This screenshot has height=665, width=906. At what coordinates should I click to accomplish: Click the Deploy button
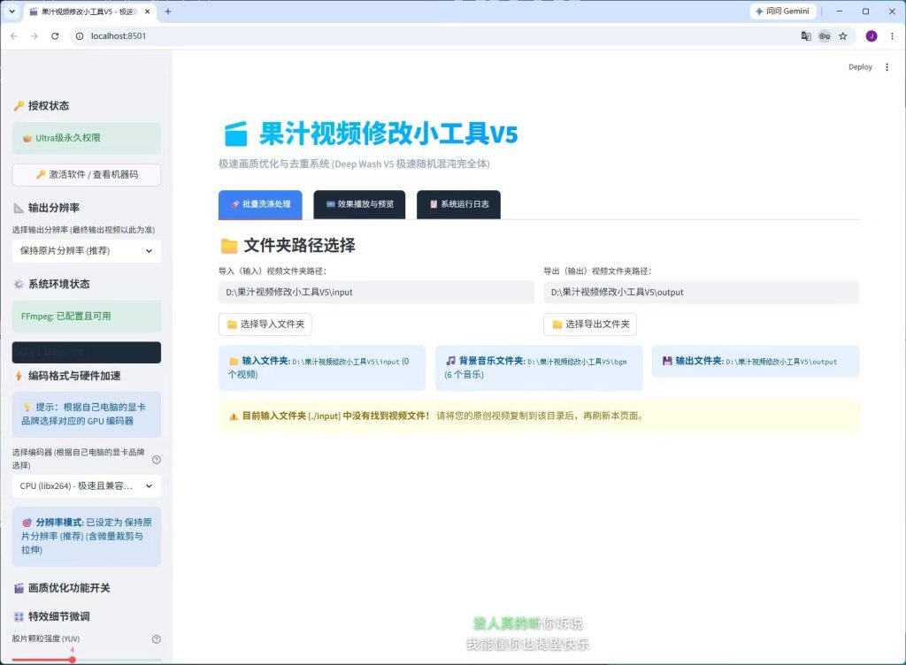pos(860,67)
